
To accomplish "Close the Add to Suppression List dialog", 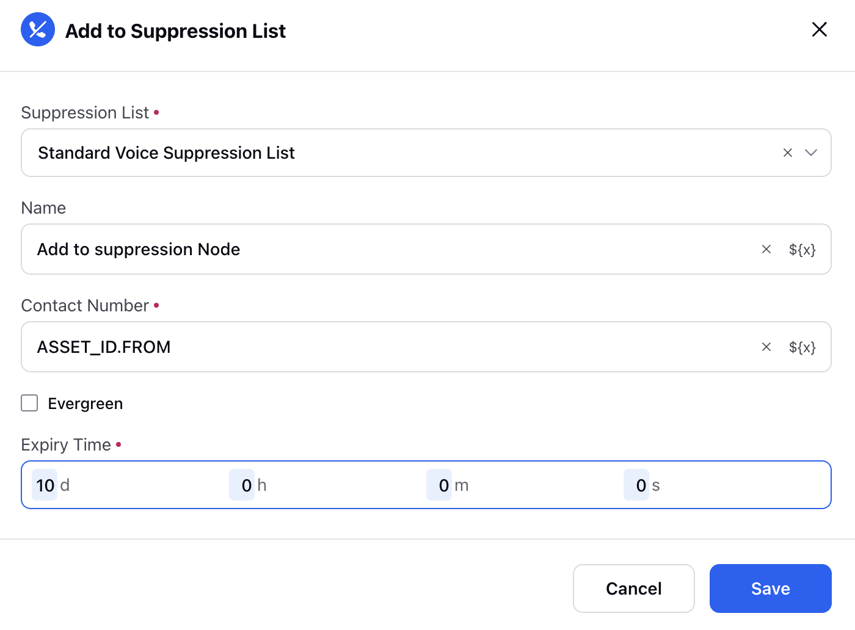I will click(x=819, y=29).
